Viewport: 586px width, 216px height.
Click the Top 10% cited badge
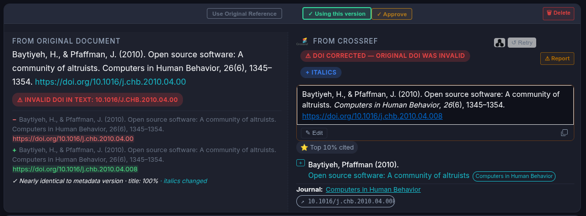point(327,148)
